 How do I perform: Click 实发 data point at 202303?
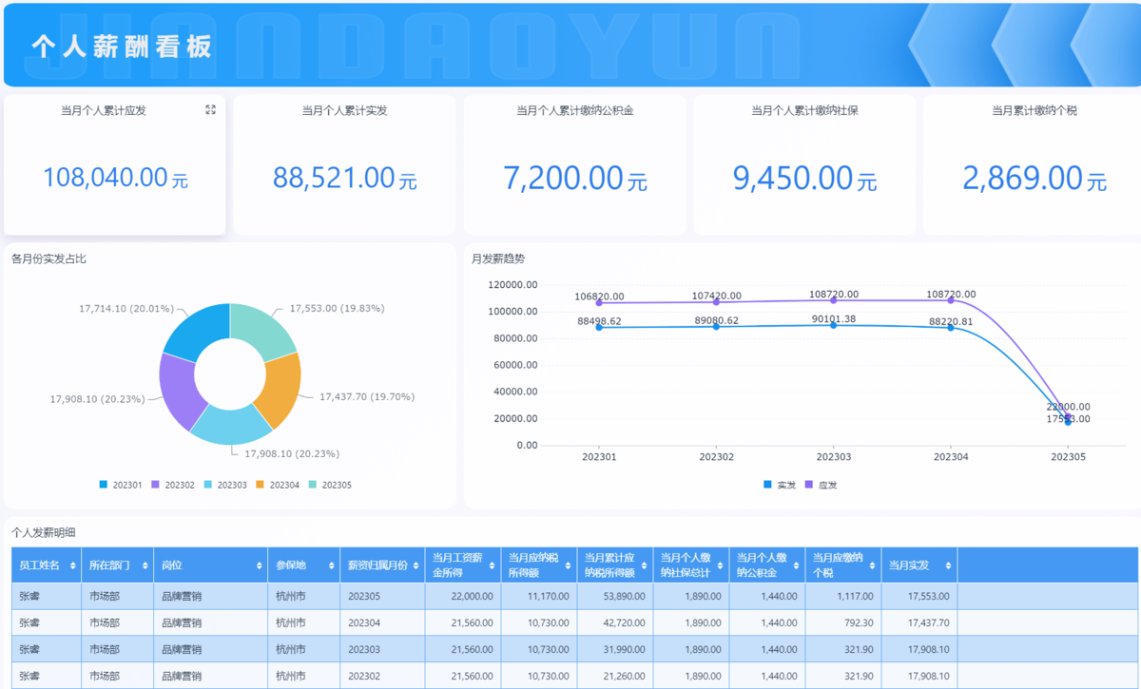coord(834,325)
